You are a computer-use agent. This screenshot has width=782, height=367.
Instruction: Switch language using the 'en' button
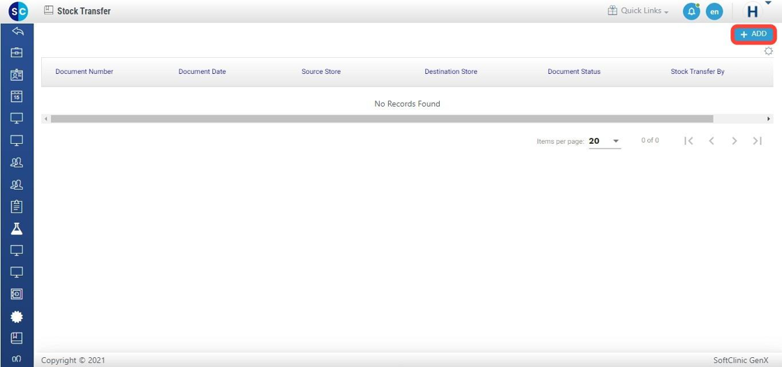click(x=714, y=11)
